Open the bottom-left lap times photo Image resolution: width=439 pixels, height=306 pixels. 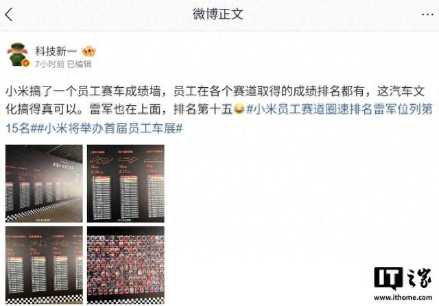44,265
